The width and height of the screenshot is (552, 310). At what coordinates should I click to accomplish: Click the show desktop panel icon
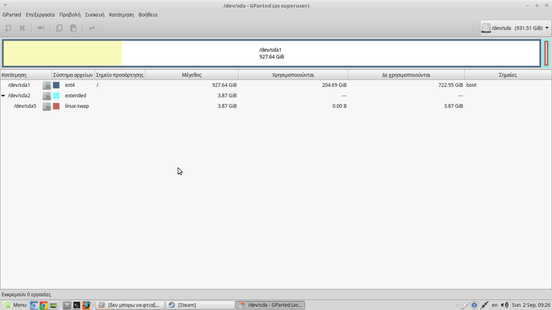(67, 305)
